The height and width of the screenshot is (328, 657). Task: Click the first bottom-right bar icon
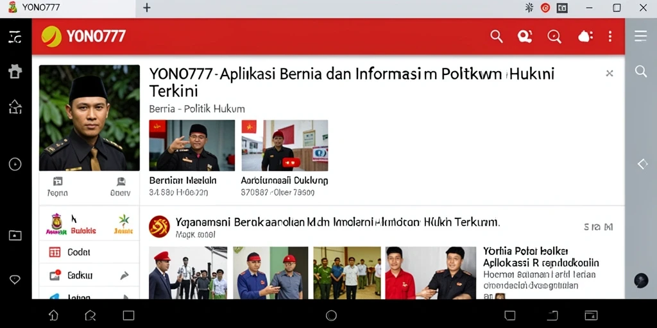tap(510, 315)
